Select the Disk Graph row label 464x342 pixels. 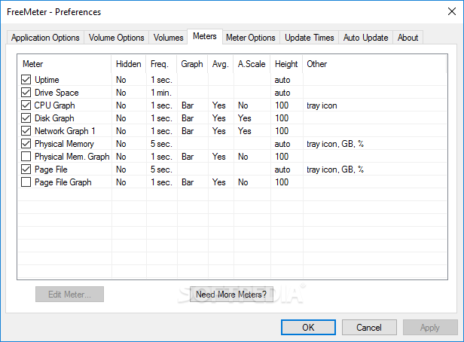click(x=54, y=118)
